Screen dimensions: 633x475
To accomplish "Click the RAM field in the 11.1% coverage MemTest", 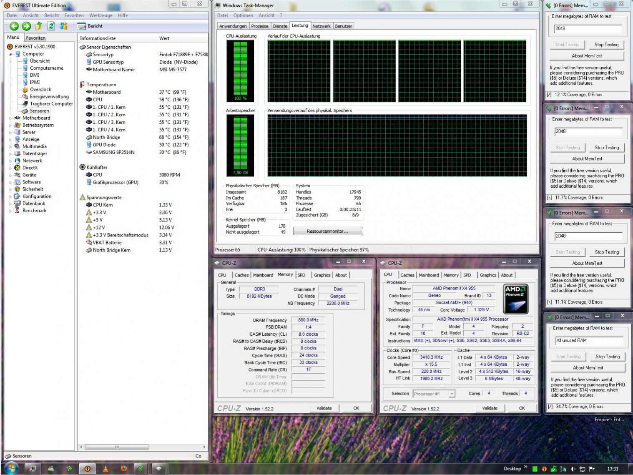I will (x=588, y=236).
